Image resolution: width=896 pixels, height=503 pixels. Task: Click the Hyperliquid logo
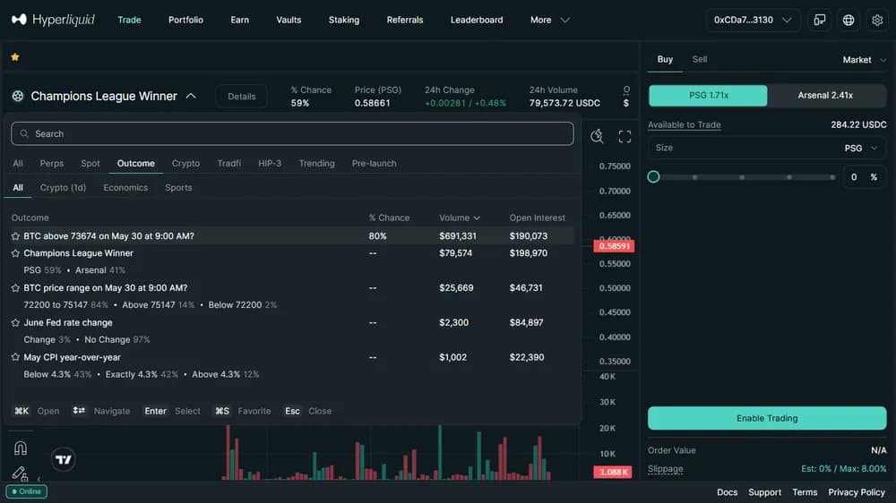(x=53, y=20)
